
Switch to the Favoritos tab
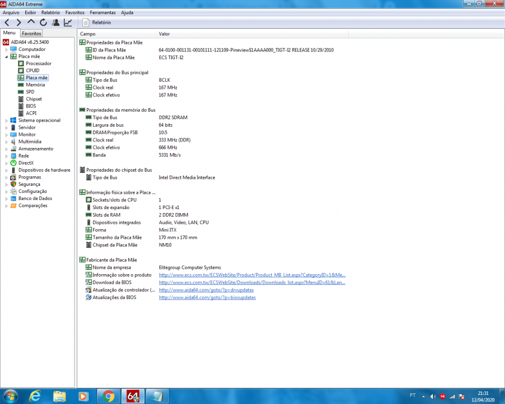[31, 33]
